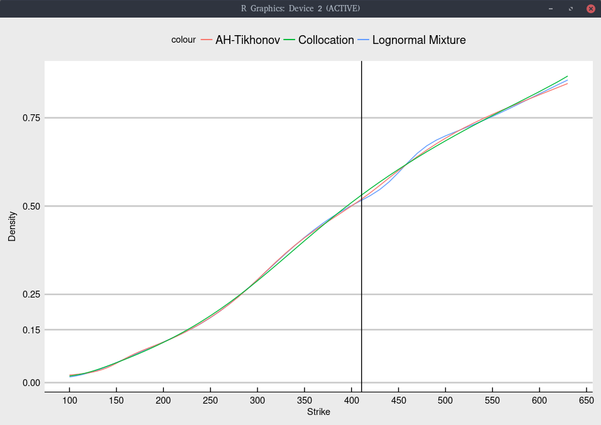Click the Density y-axis title
The image size is (601, 425).
(12, 226)
